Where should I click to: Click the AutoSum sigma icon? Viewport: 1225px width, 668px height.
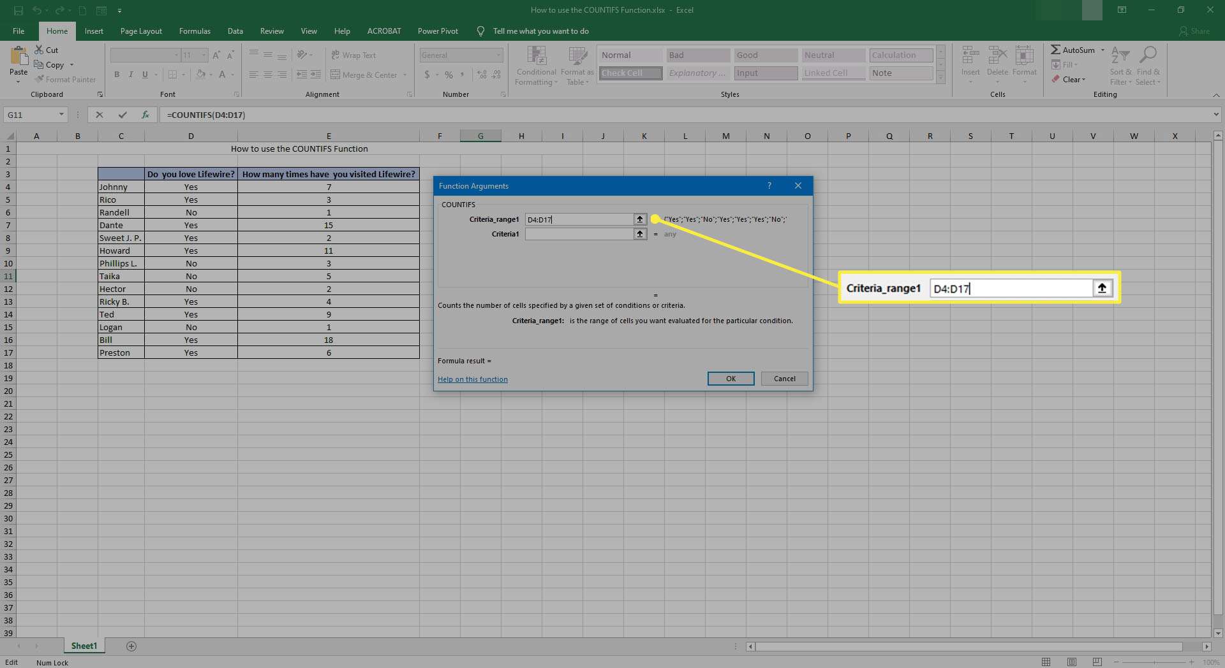pyautogui.click(x=1055, y=50)
